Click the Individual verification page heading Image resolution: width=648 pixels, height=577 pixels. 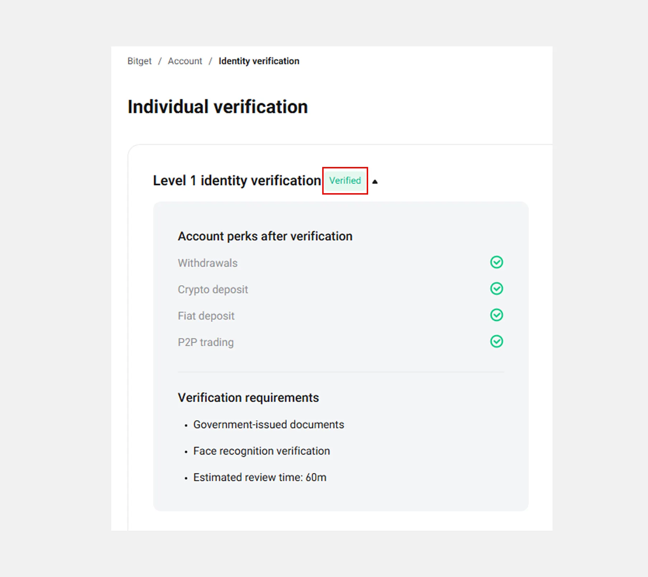(218, 107)
